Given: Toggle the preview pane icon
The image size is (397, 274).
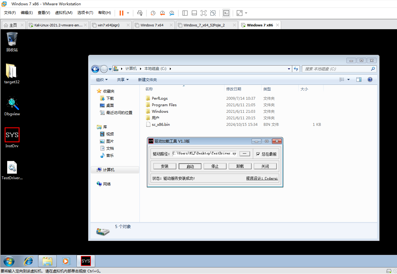Looking at the screenshot, I should point(359,80).
